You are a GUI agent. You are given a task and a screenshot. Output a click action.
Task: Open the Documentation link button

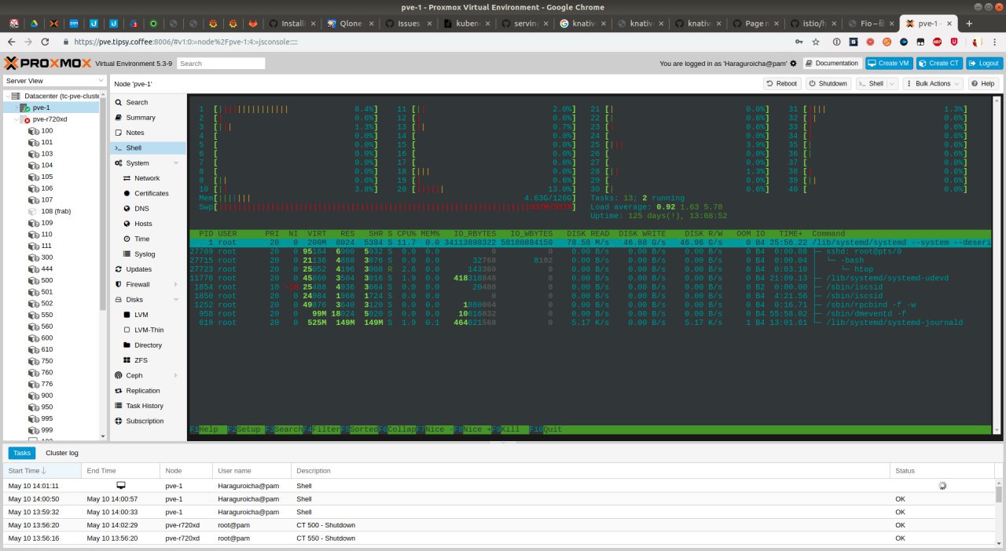click(x=832, y=64)
